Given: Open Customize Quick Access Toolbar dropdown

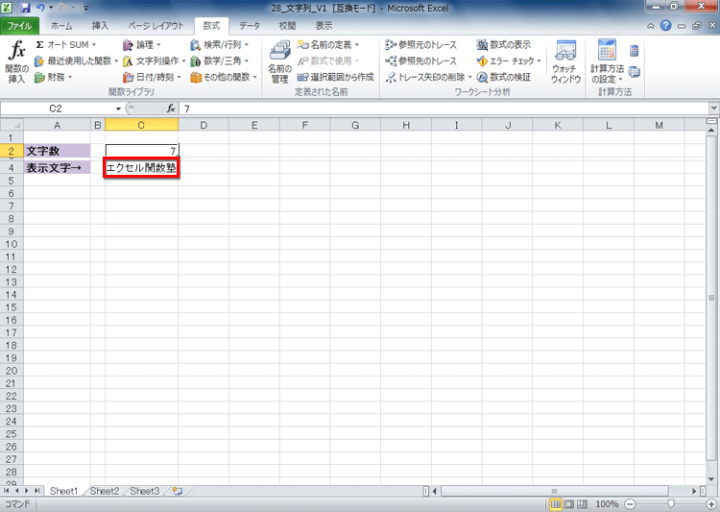Looking at the screenshot, I should click(85, 8).
